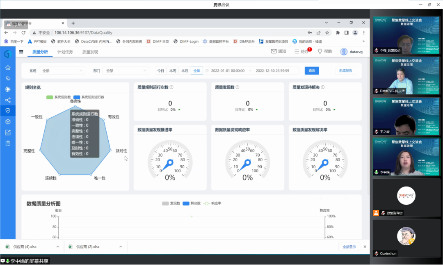443x265 pixels.
Task: Select the 本月 time range option
Action: click(185, 71)
